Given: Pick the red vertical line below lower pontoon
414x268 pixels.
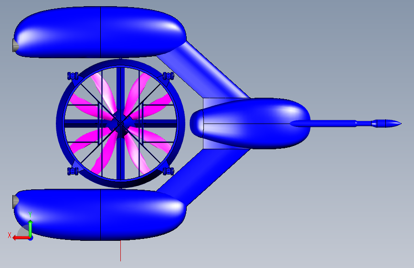Looking at the screenshot, I should [121, 251].
